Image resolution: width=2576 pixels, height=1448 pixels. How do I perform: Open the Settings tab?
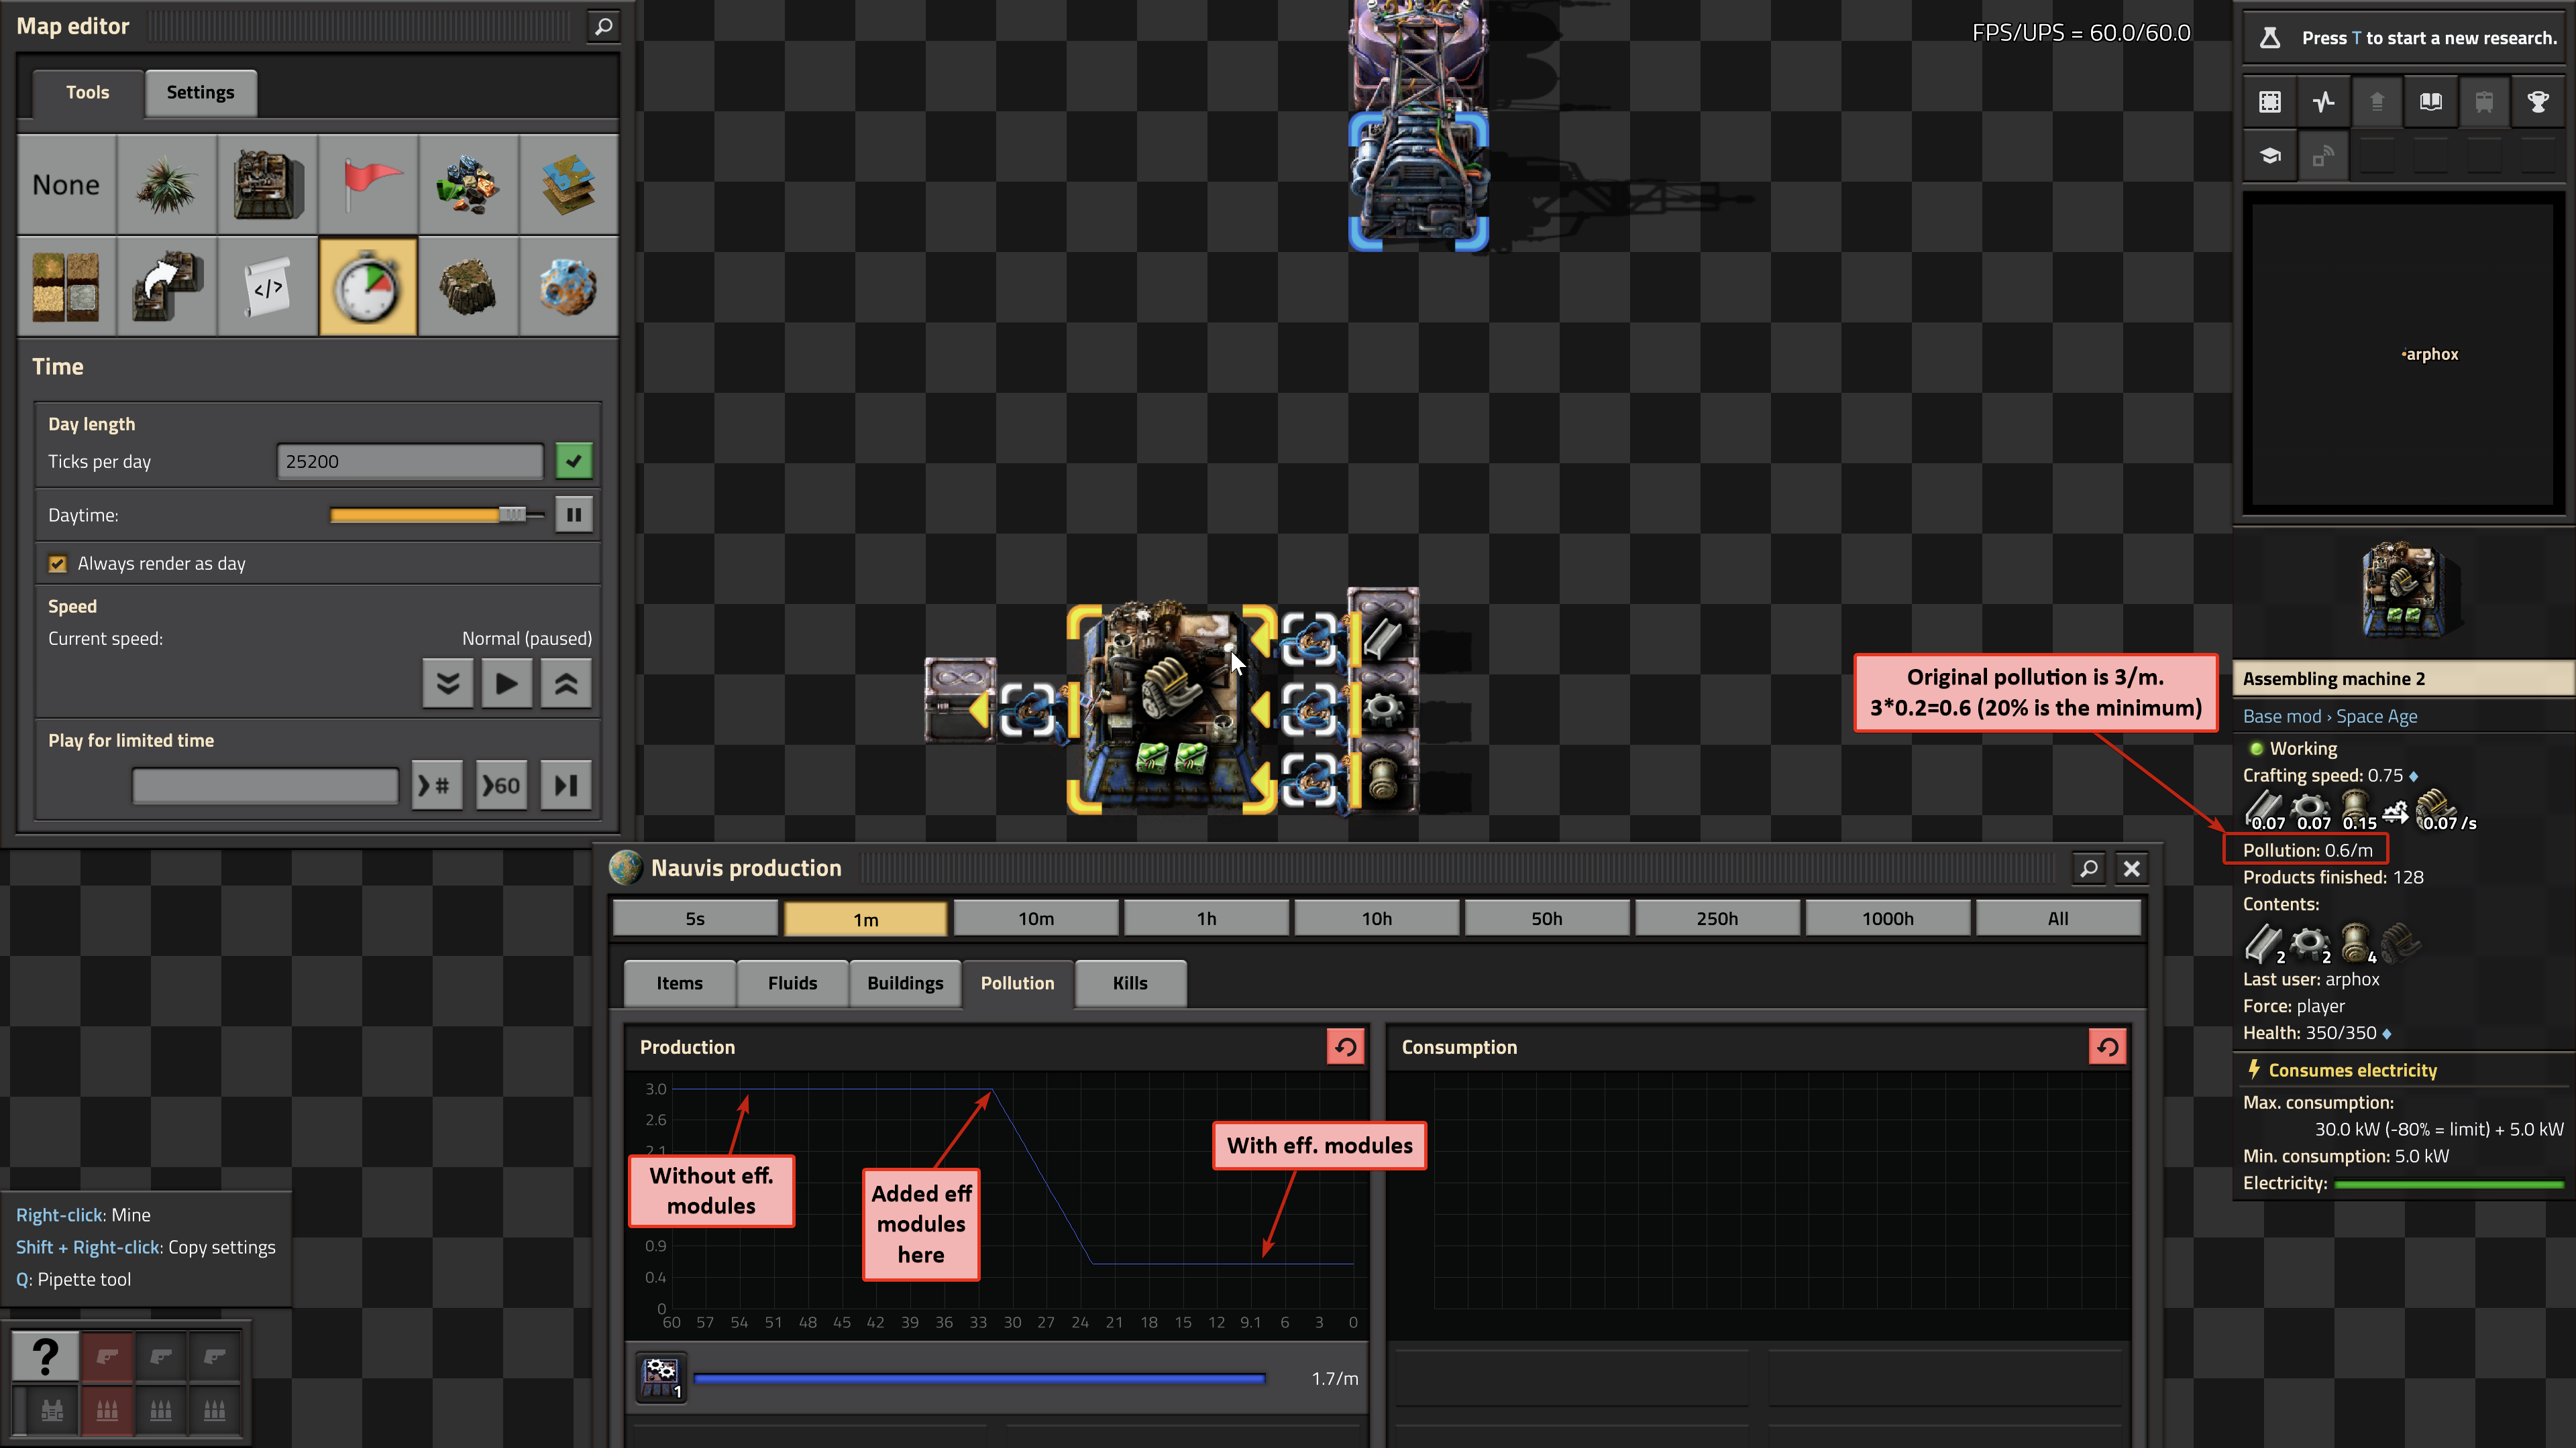pos(200,93)
